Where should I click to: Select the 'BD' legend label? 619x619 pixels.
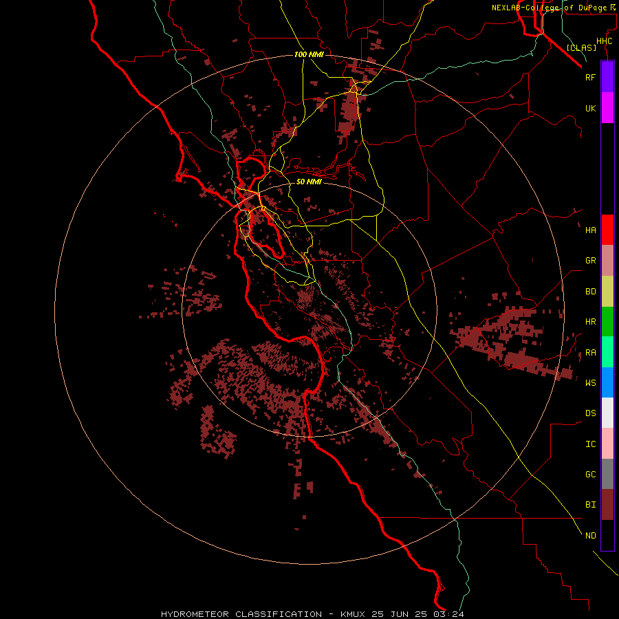(590, 292)
